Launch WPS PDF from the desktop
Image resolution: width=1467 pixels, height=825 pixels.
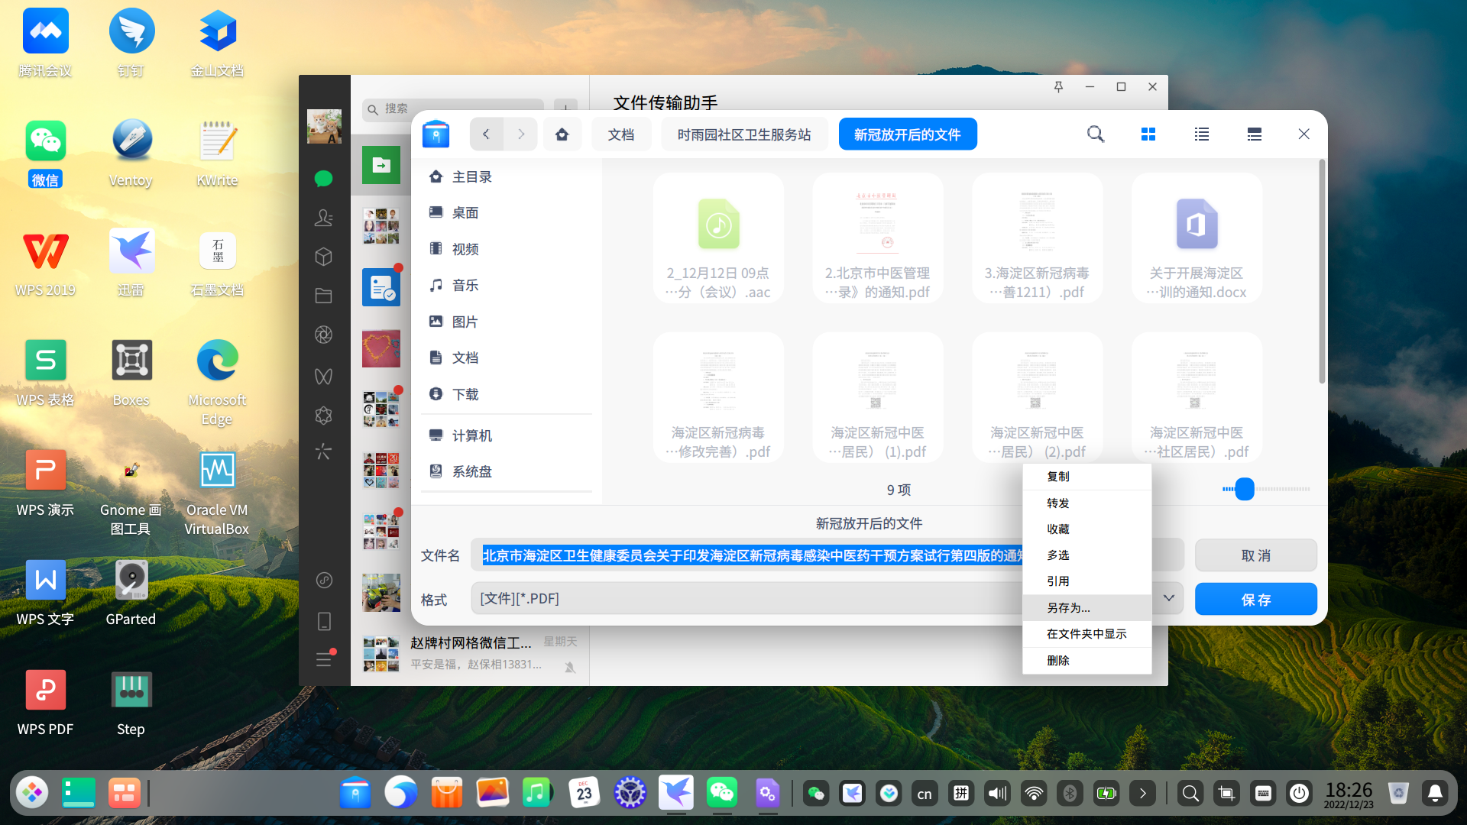(x=45, y=690)
